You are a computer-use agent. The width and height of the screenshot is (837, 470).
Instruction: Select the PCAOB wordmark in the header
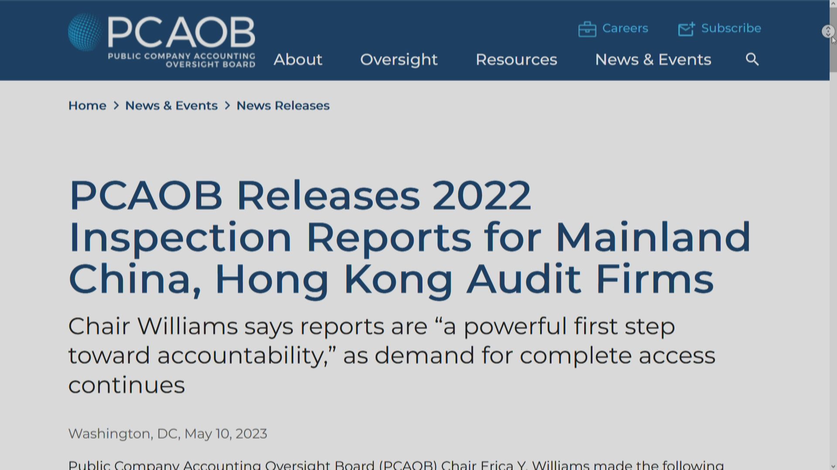pyautogui.click(x=181, y=30)
